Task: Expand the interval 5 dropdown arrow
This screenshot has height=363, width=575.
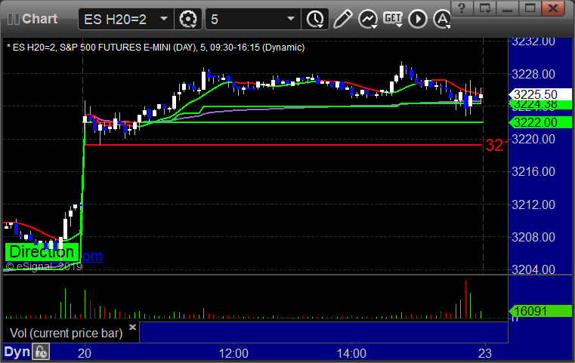Action: [291, 19]
